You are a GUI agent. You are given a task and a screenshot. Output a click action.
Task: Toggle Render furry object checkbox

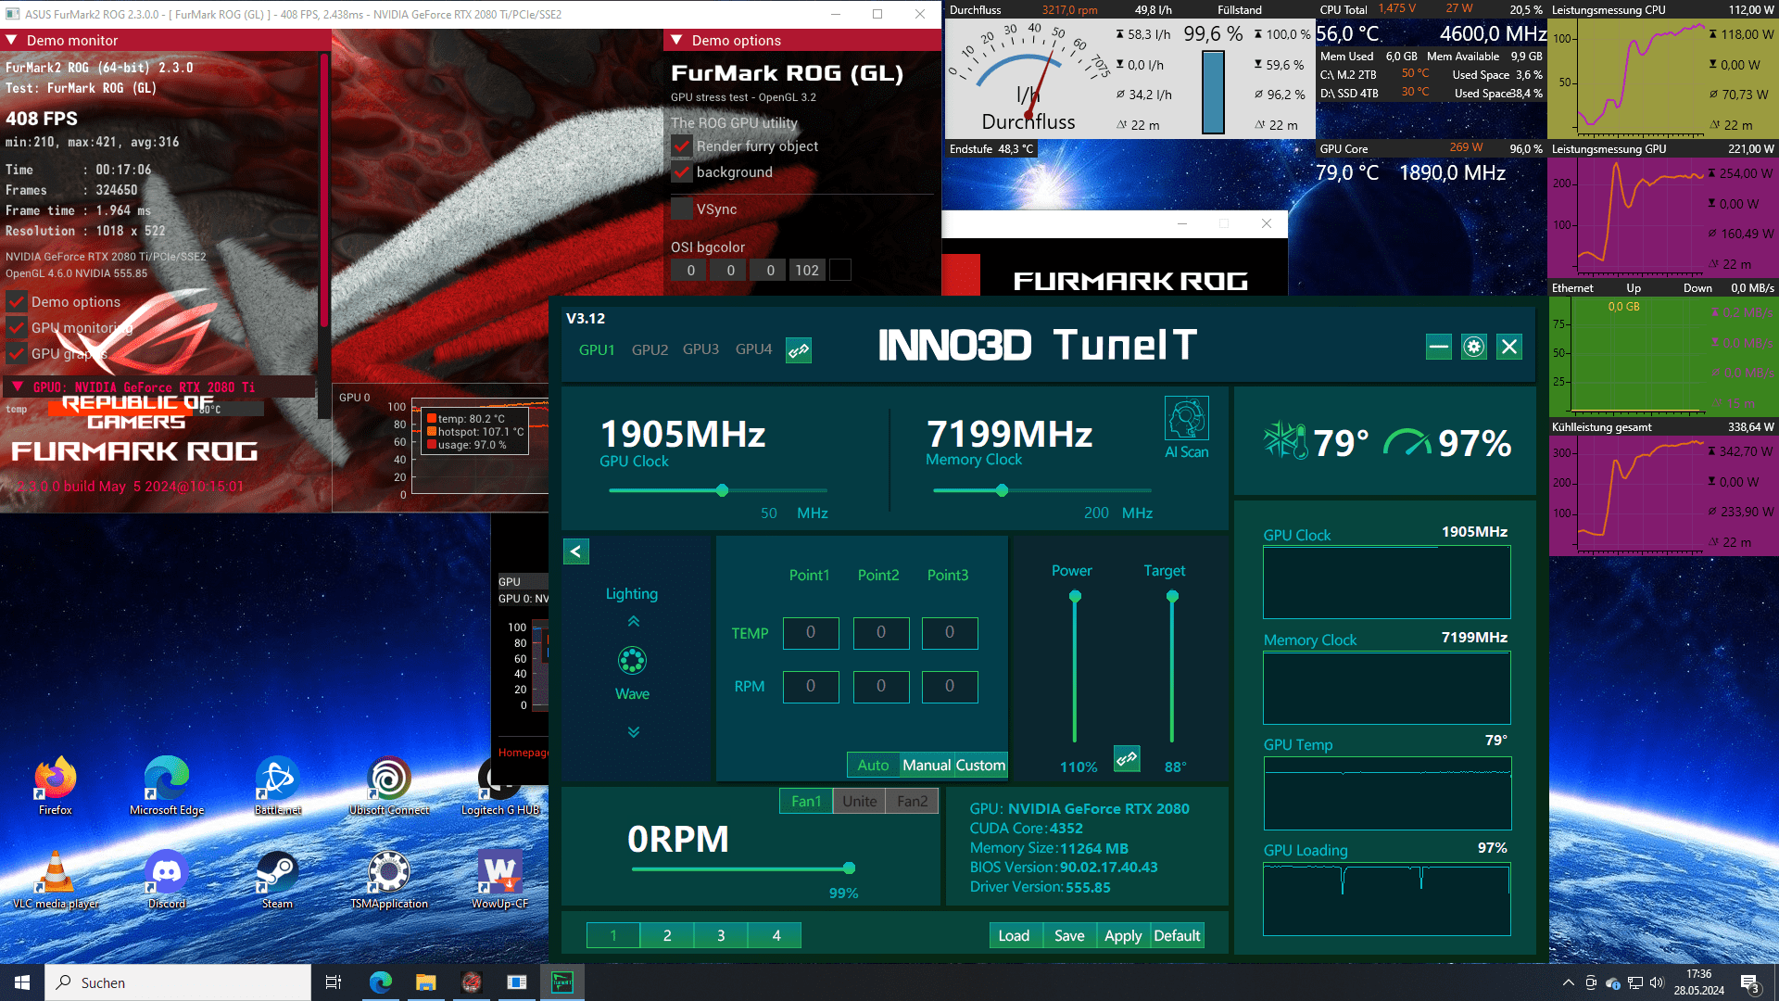[x=682, y=146]
